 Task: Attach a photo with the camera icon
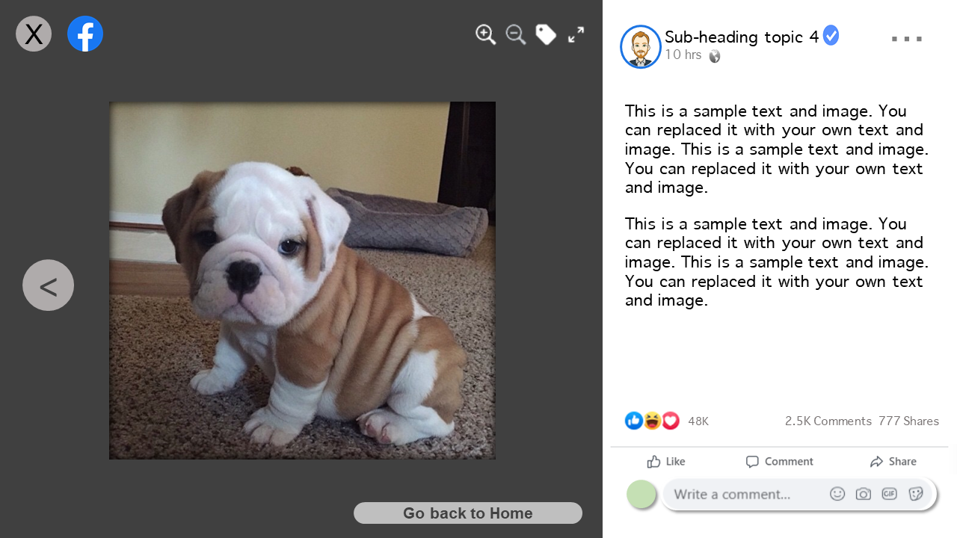[x=864, y=494]
